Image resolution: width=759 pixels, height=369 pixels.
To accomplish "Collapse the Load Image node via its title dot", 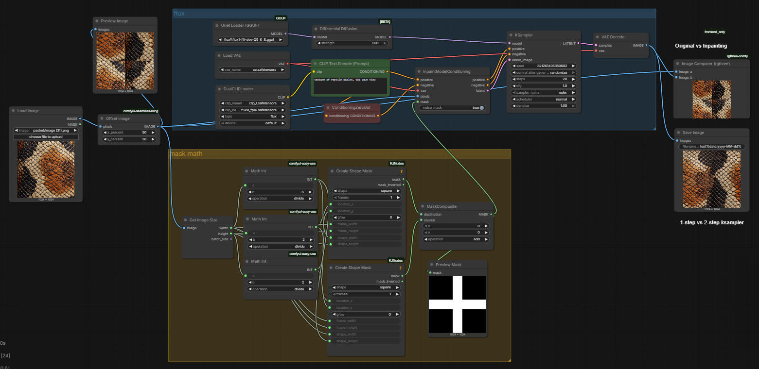I will pyautogui.click(x=13, y=111).
